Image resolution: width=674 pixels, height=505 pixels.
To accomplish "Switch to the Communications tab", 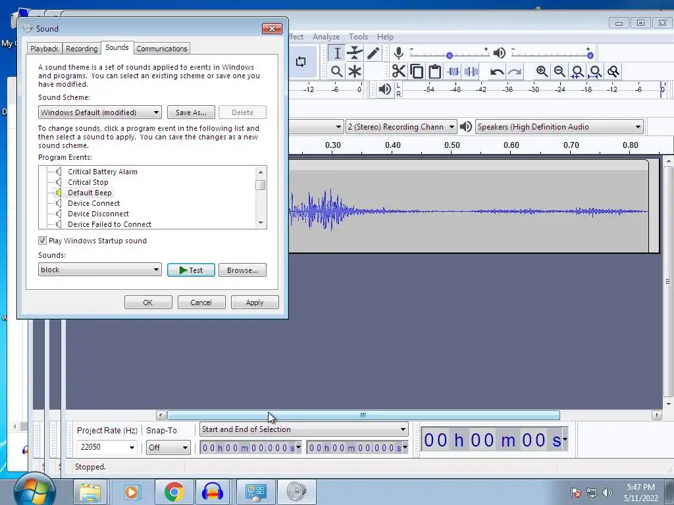I will pos(162,49).
